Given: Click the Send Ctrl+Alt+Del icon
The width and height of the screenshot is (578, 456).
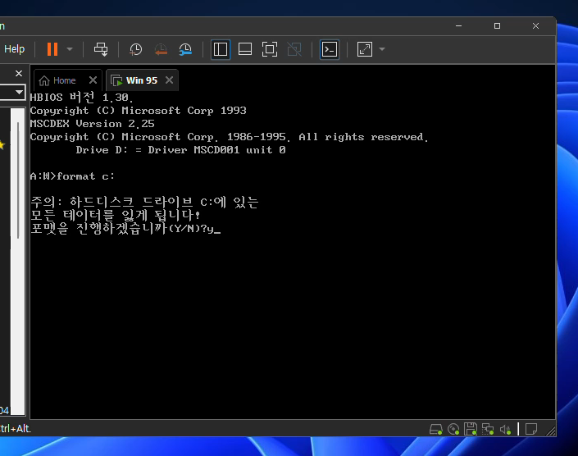Looking at the screenshot, I should click(101, 49).
